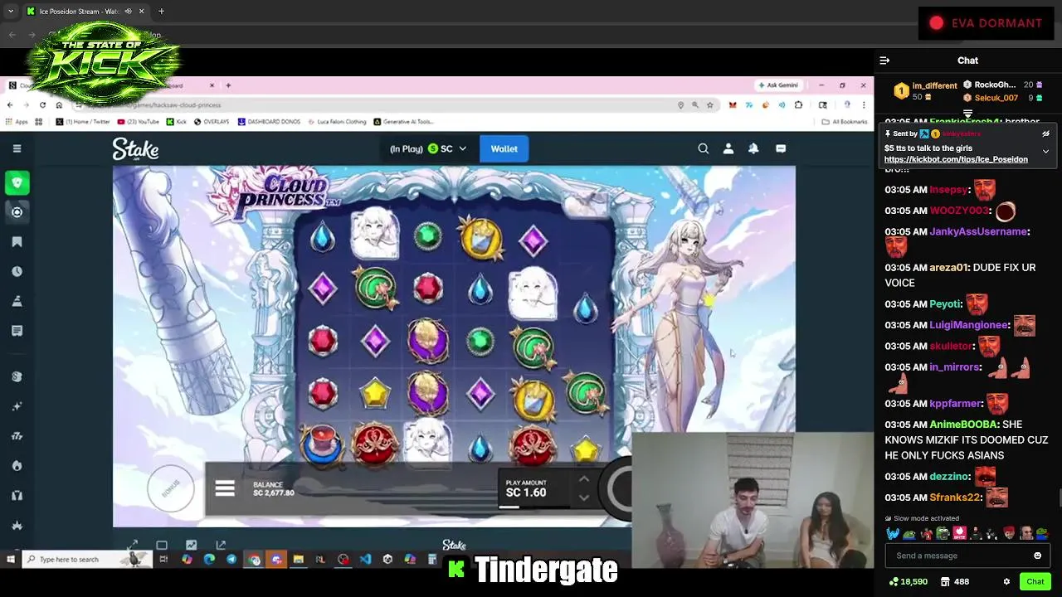Open live stats chart icon below game

pos(192,545)
